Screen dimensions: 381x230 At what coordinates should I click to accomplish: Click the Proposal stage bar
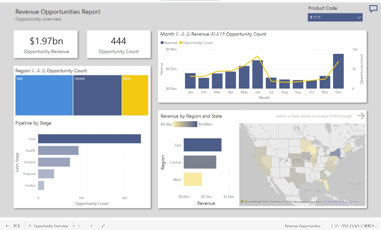coord(46,174)
